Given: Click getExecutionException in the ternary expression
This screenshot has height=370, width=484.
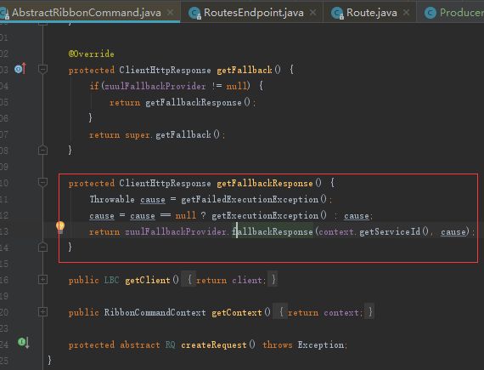Looking at the screenshot, I should 265,215.
